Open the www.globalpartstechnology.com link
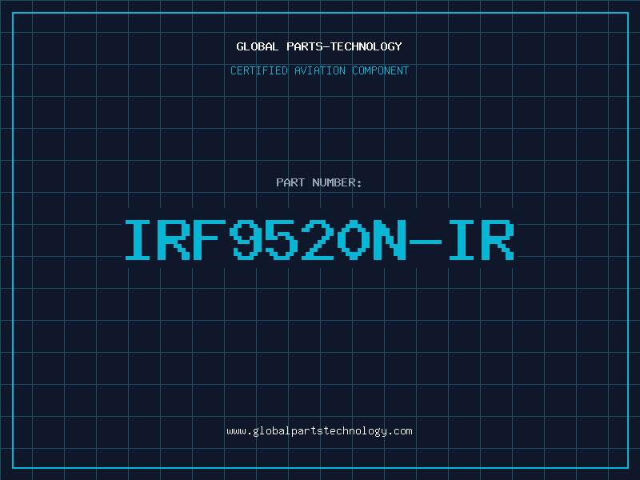The image size is (640, 480). pyautogui.click(x=319, y=431)
